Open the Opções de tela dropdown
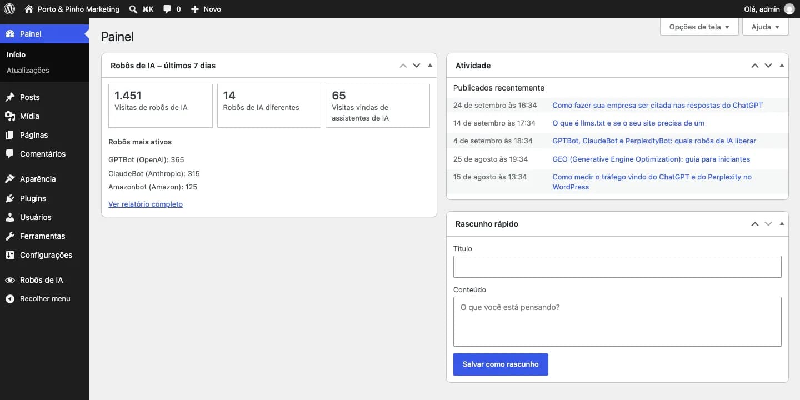The height and width of the screenshot is (400, 800). (x=699, y=27)
